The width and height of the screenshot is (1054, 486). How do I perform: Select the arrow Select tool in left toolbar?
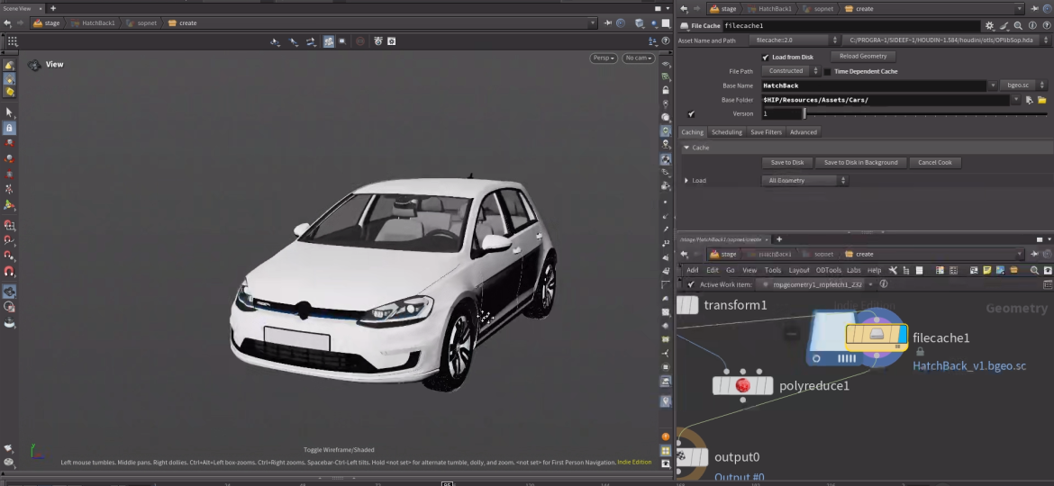pos(9,112)
